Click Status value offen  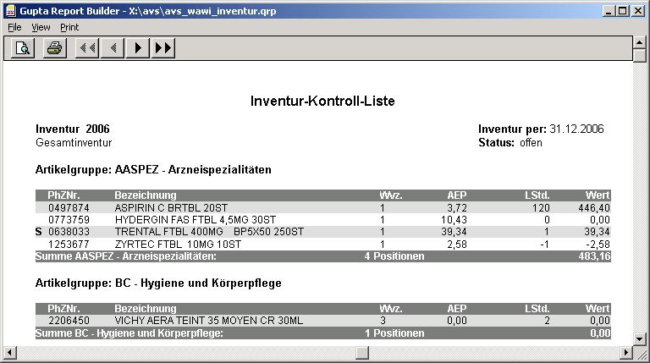click(531, 142)
